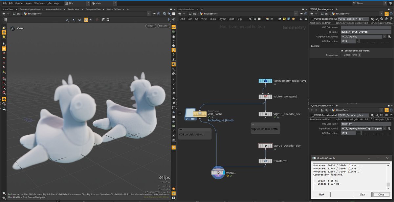Toggle the Encode and Save to Disk checkbox
394x202 pixels.
pos(342,51)
